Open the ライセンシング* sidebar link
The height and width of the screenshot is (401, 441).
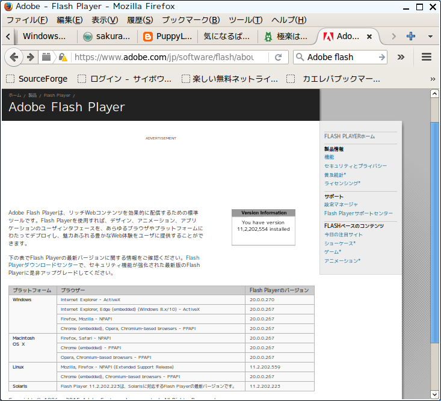(x=342, y=183)
